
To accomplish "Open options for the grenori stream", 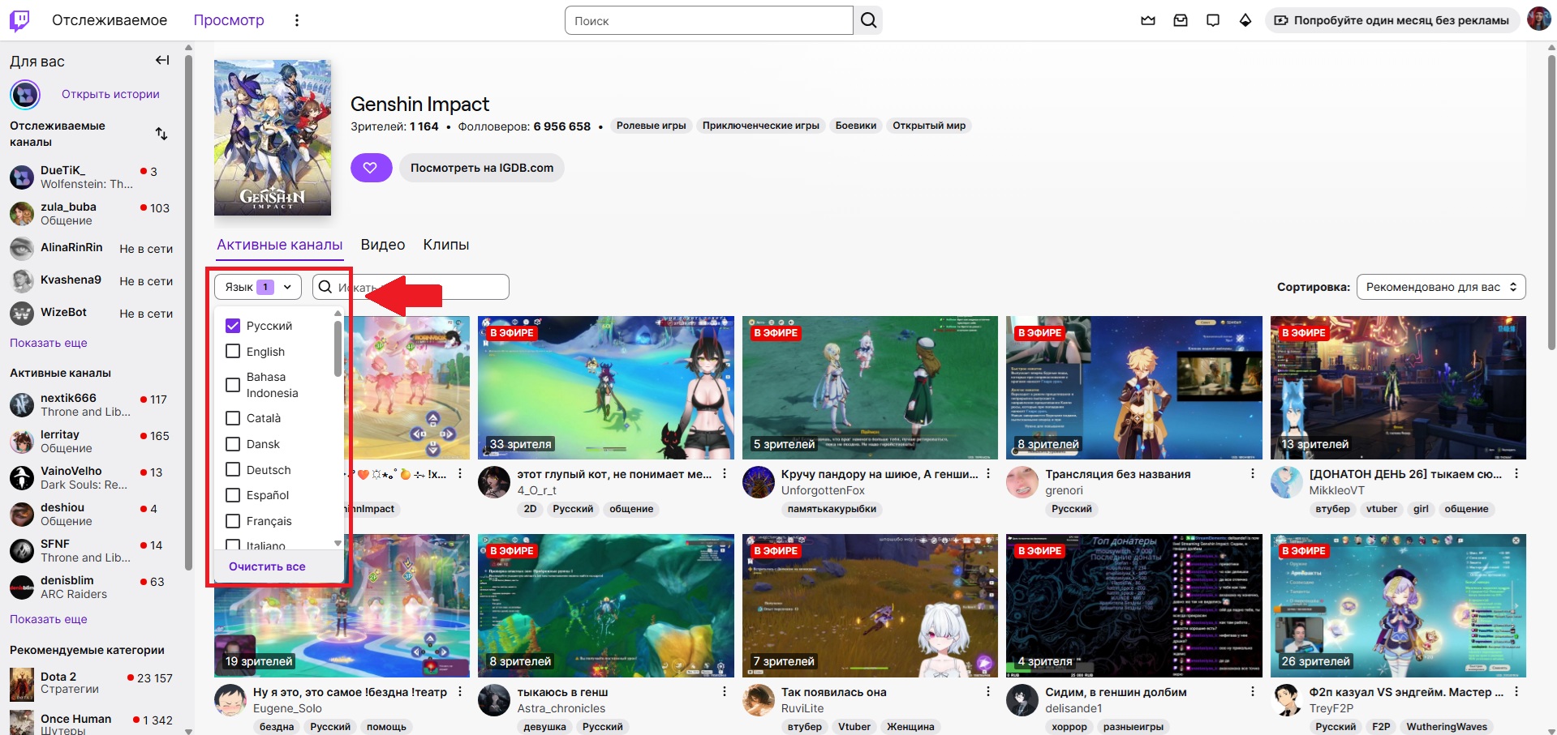I will 1253,474.
